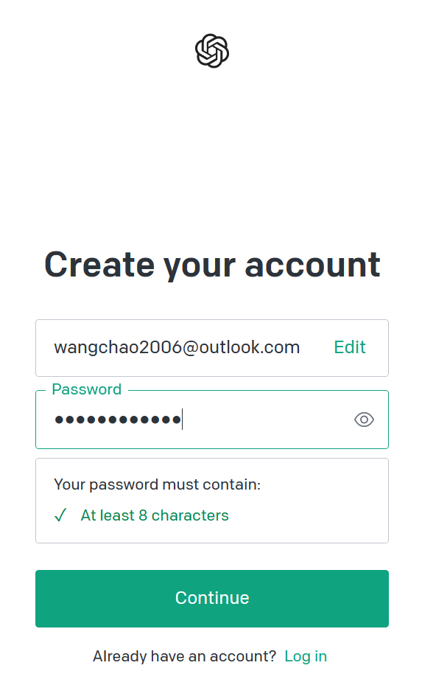Edit the email address via Edit link
This screenshot has height=699, width=422.
click(x=349, y=347)
